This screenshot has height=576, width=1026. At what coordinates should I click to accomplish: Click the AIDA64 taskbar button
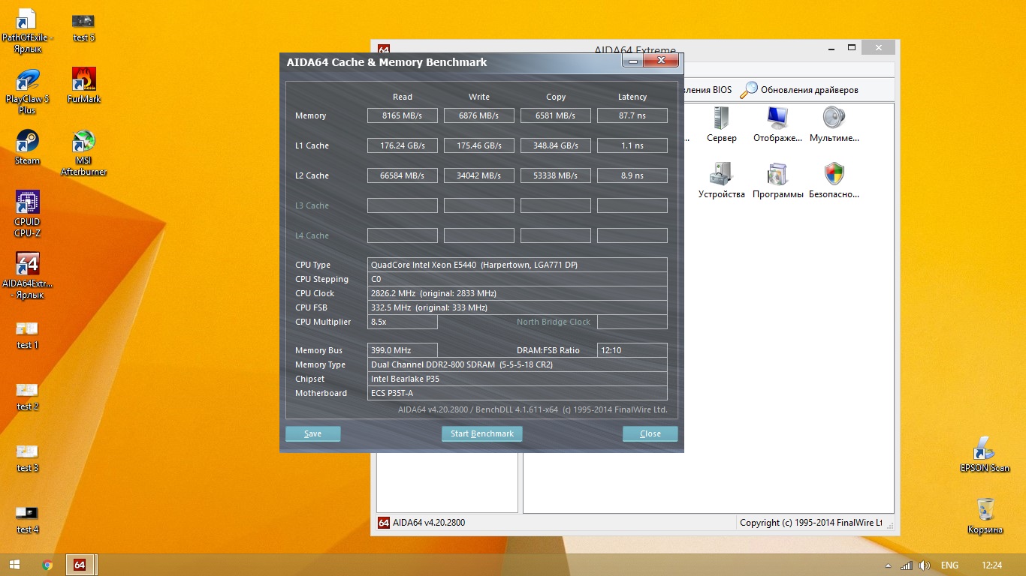coord(80,565)
